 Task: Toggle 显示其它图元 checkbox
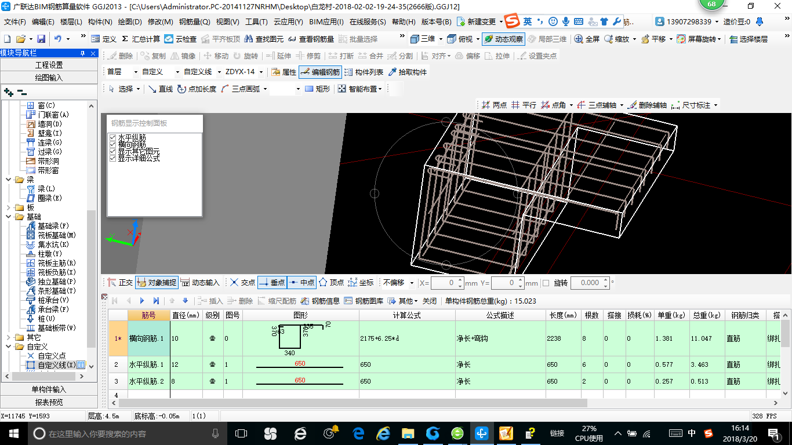[x=113, y=151]
